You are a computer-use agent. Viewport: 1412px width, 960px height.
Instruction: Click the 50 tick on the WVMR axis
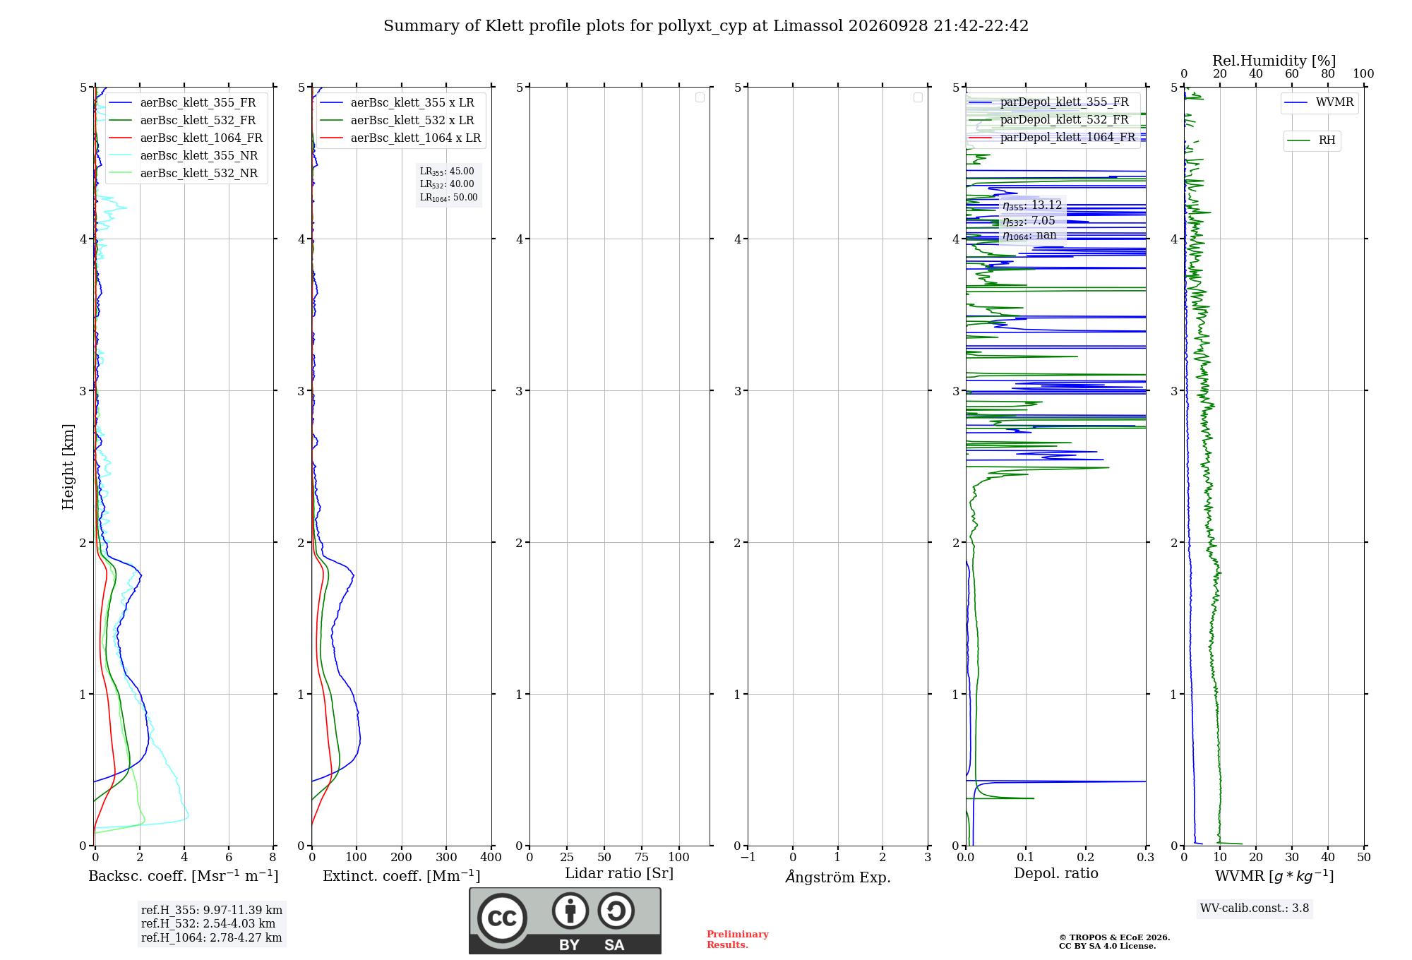click(x=1363, y=857)
